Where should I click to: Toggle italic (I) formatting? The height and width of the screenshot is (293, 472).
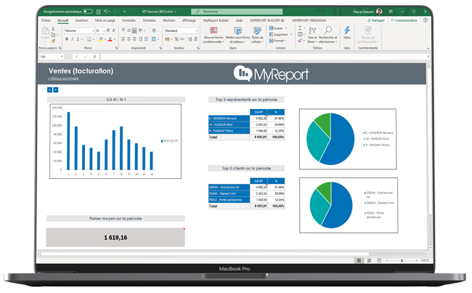click(x=72, y=39)
